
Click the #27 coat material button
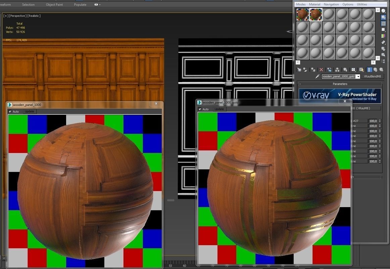click(x=360, y=121)
